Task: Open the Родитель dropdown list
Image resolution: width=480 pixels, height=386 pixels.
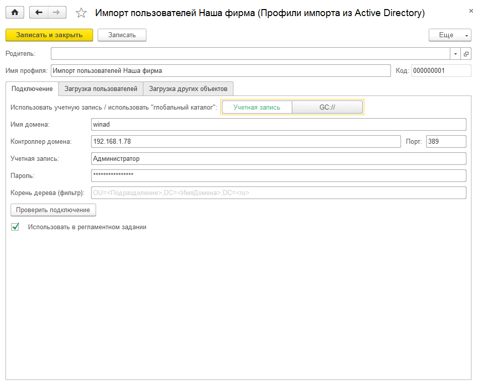Action: pos(455,53)
